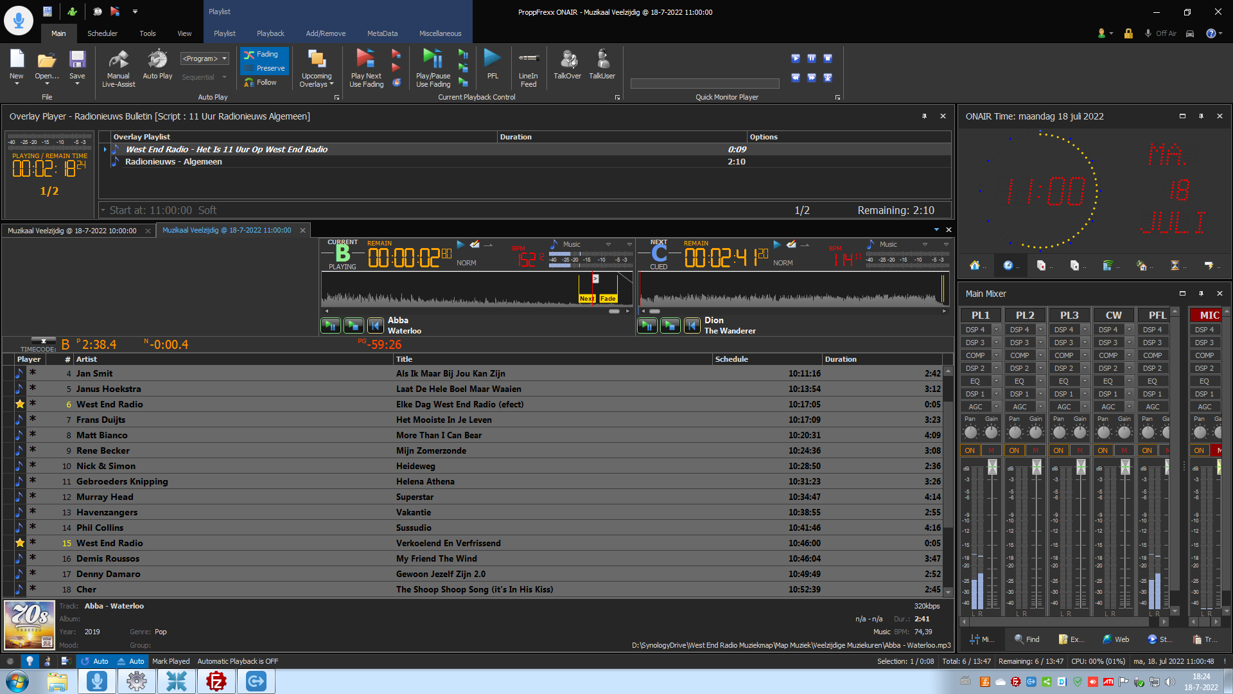Open the View ribbon tab
Screen dimensions: 1233x694
click(x=184, y=33)
